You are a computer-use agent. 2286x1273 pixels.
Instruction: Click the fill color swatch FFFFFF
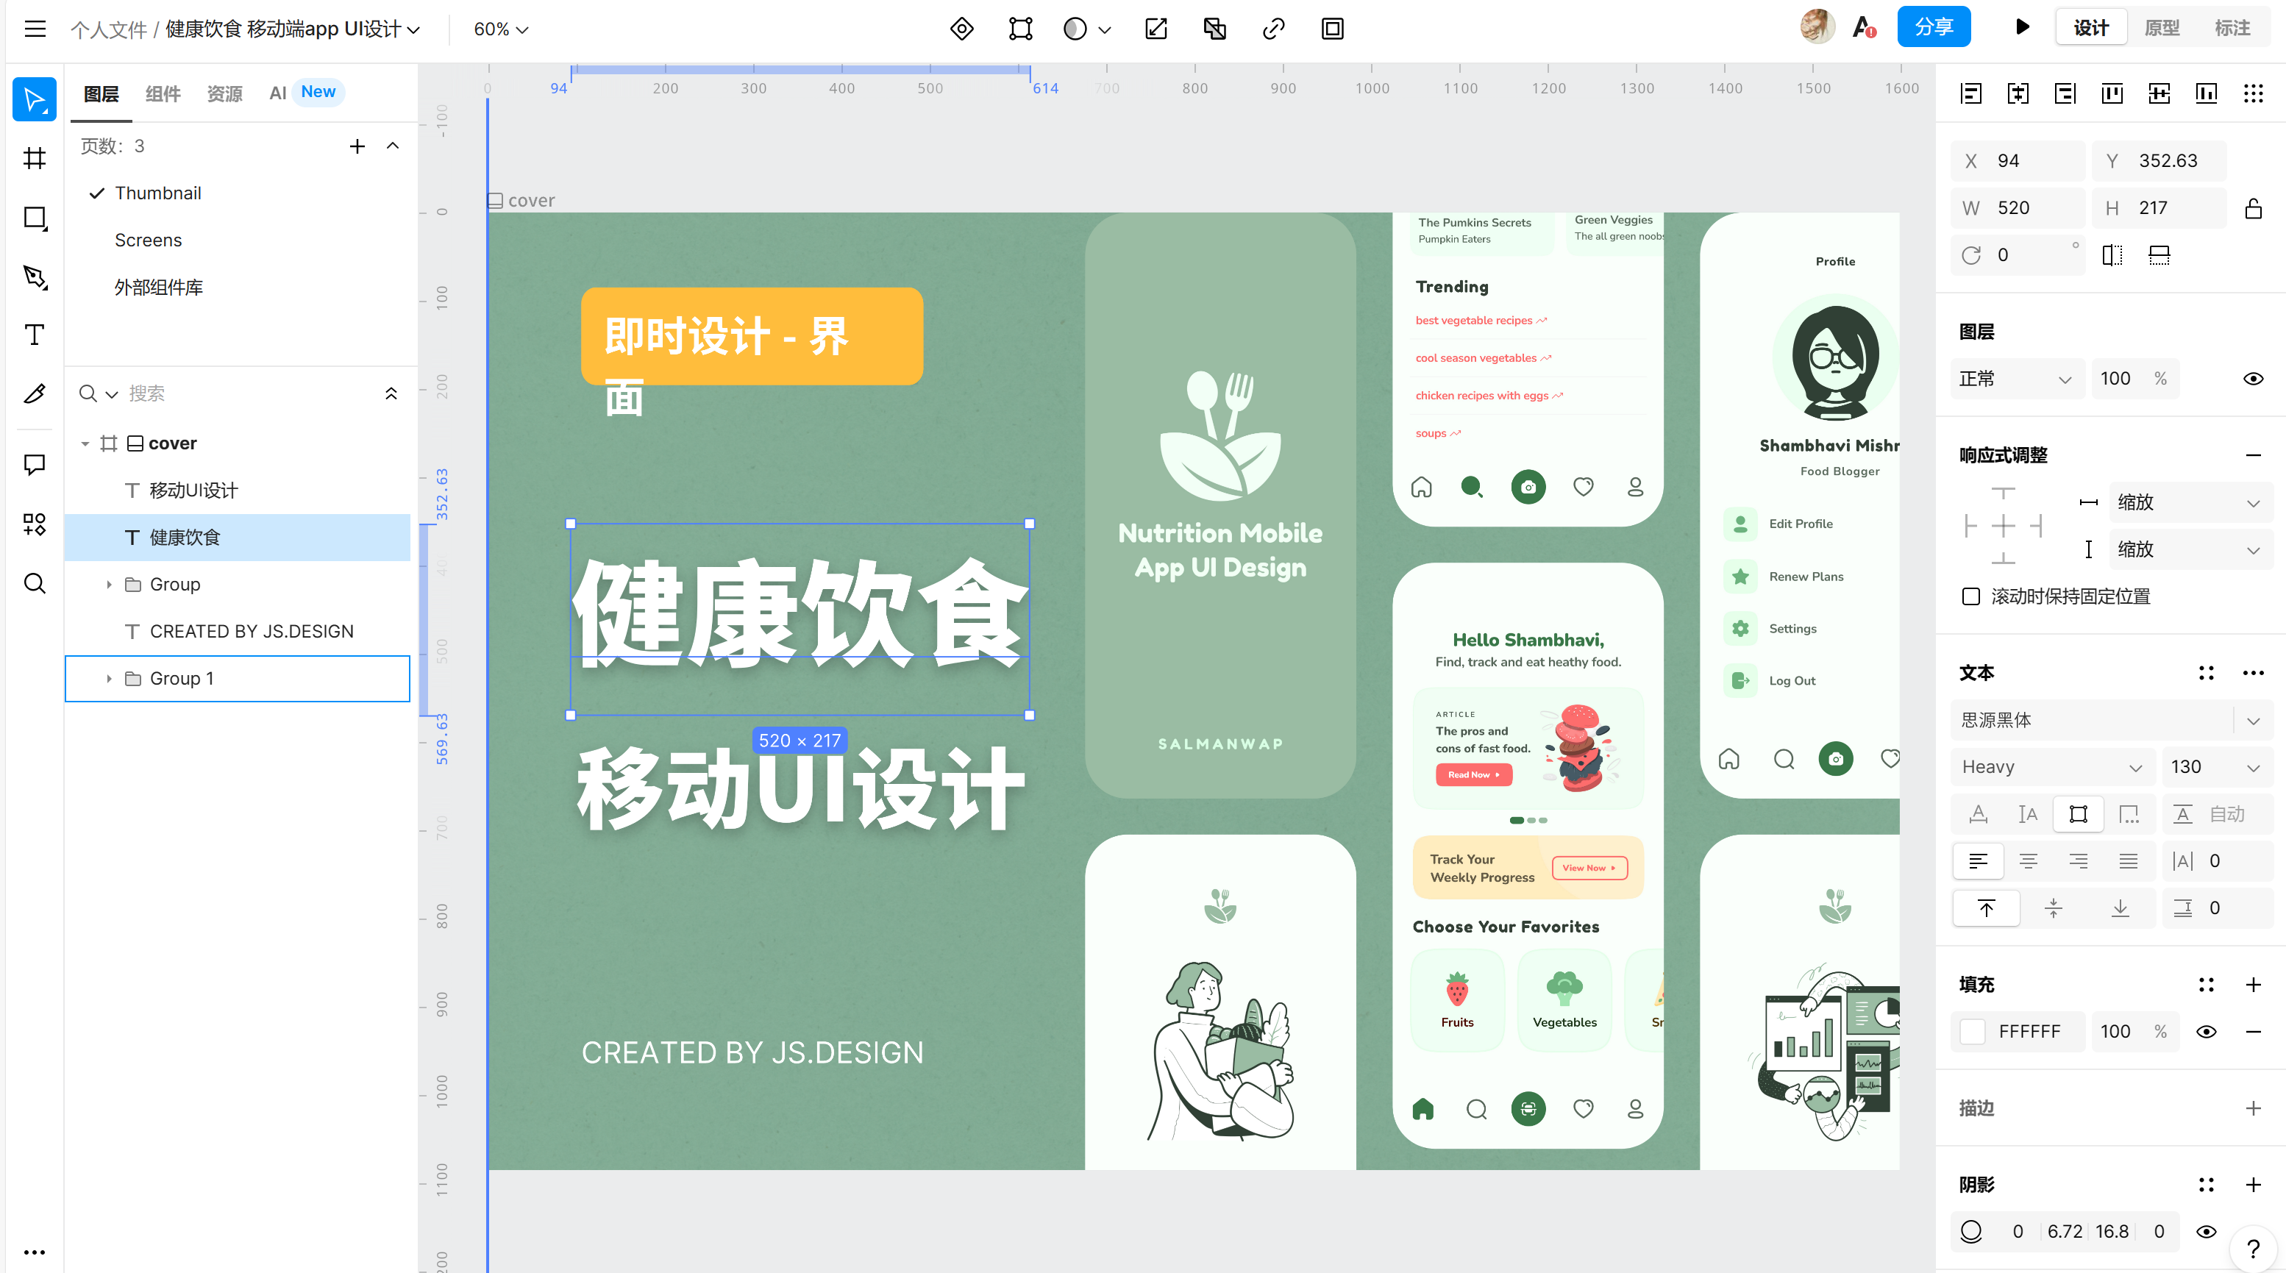pos(1974,1030)
